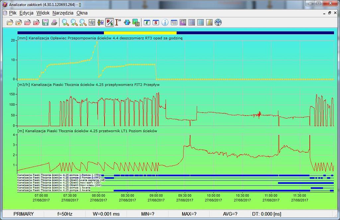
Task: Minimize the inner document window in menu bar
Action: click(x=324, y=13)
